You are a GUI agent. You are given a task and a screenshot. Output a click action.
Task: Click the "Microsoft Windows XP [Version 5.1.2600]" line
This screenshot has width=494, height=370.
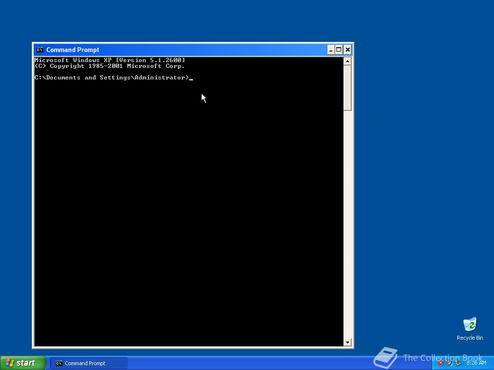110,60
